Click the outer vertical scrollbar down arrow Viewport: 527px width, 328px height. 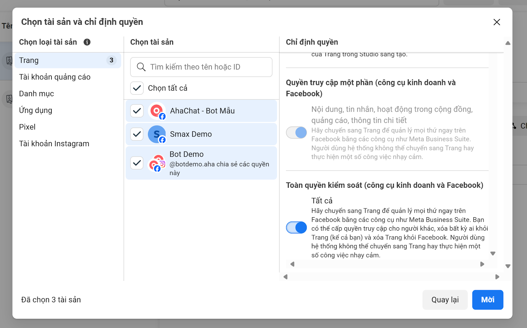(508, 266)
